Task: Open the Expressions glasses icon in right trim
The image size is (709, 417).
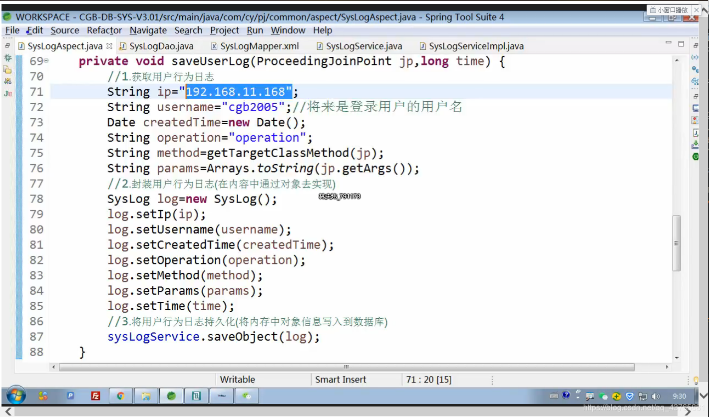Action: coord(695,81)
